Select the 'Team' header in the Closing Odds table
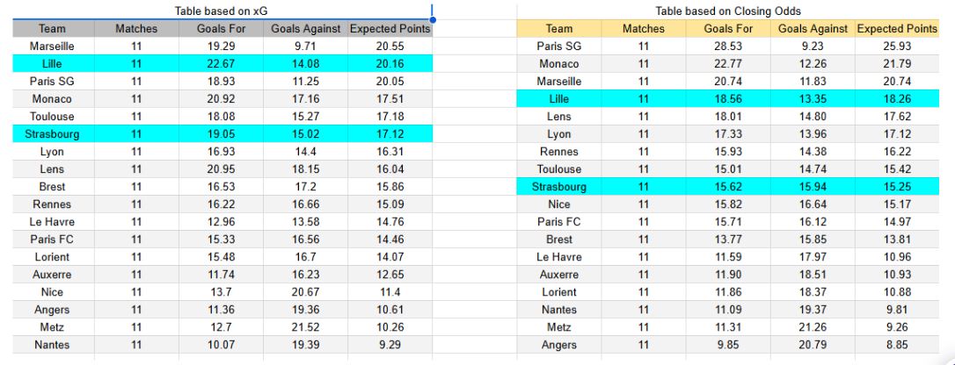Image resolution: width=955 pixels, height=365 pixels. click(559, 29)
